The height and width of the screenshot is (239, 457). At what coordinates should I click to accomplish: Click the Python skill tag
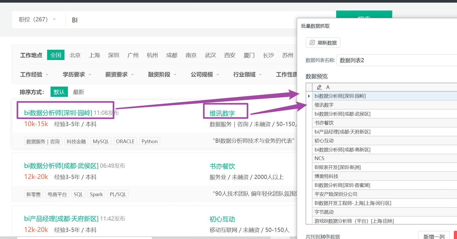[x=150, y=141]
